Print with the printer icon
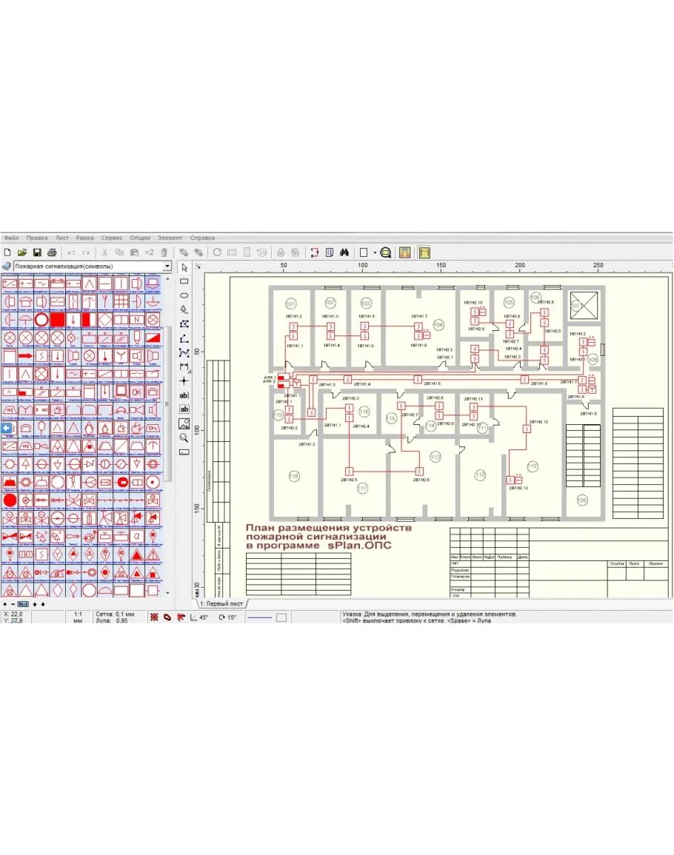 [x=52, y=252]
